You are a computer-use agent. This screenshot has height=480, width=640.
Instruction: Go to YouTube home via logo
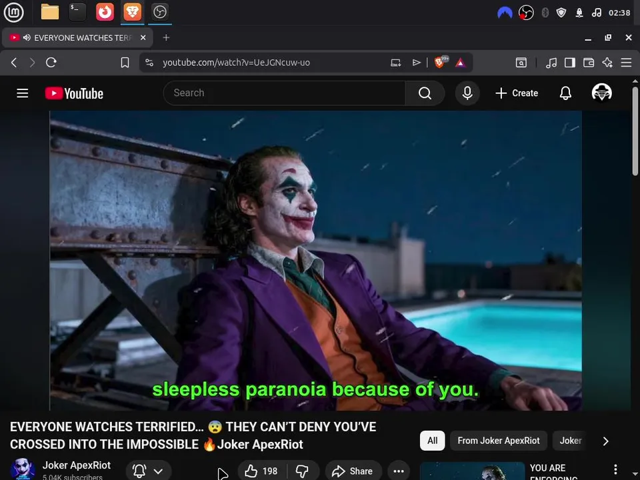[x=74, y=93]
